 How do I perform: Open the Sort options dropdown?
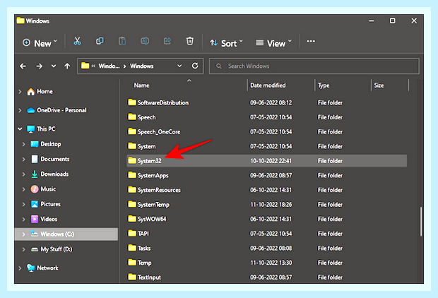[226, 43]
